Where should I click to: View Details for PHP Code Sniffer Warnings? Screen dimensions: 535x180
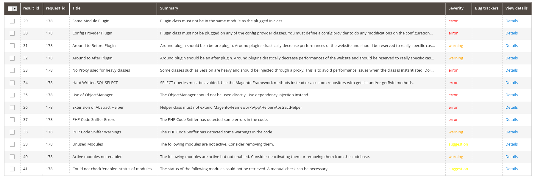click(511, 132)
